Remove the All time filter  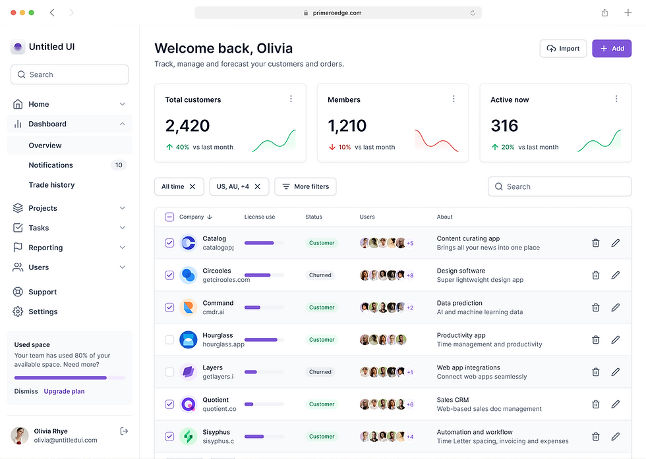coord(192,186)
